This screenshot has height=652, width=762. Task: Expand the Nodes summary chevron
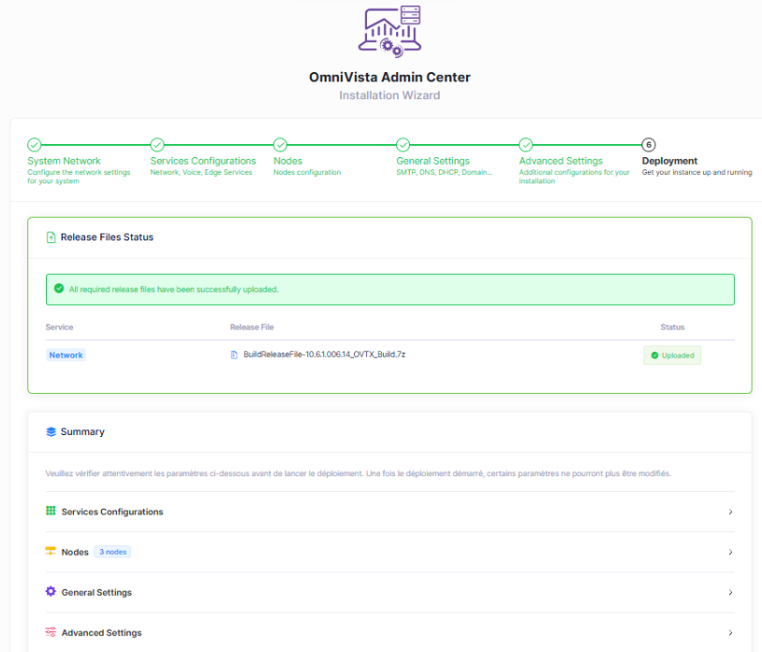[730, 552]
